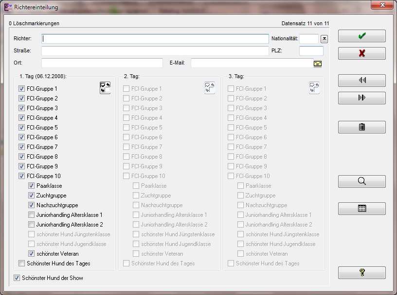Uncheck FCI-Gruppe 8 for 1. Tag
The height and width of the screenshot is (295, 397).
(x=21, y=157)
